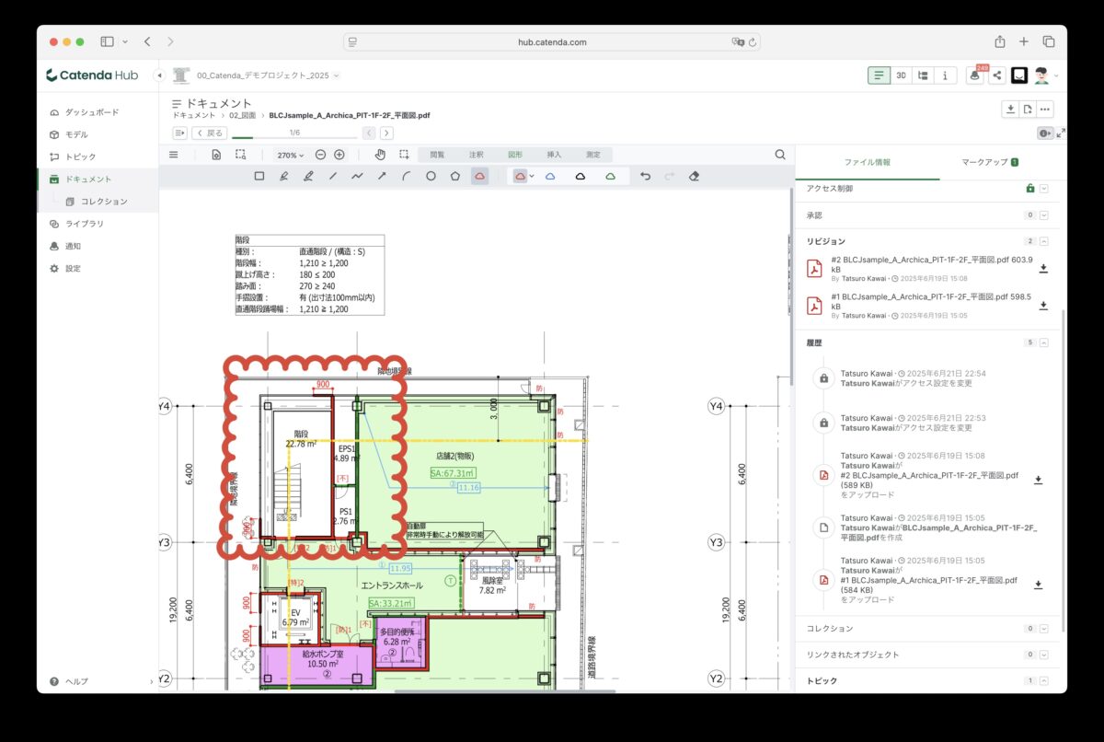This screenshot has width=1104, height=742.
Task: Open トピック in sidebar
Action: tap(80, 157)
